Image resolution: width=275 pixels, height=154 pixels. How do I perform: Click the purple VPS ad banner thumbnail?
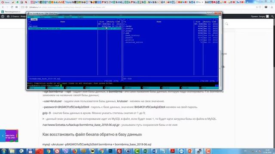[12, 136]
